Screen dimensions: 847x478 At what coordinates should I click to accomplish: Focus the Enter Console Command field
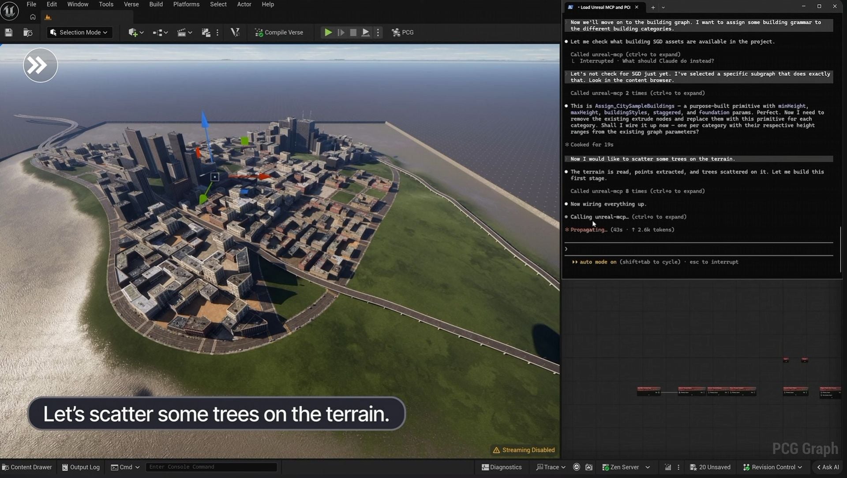[211, 467]
